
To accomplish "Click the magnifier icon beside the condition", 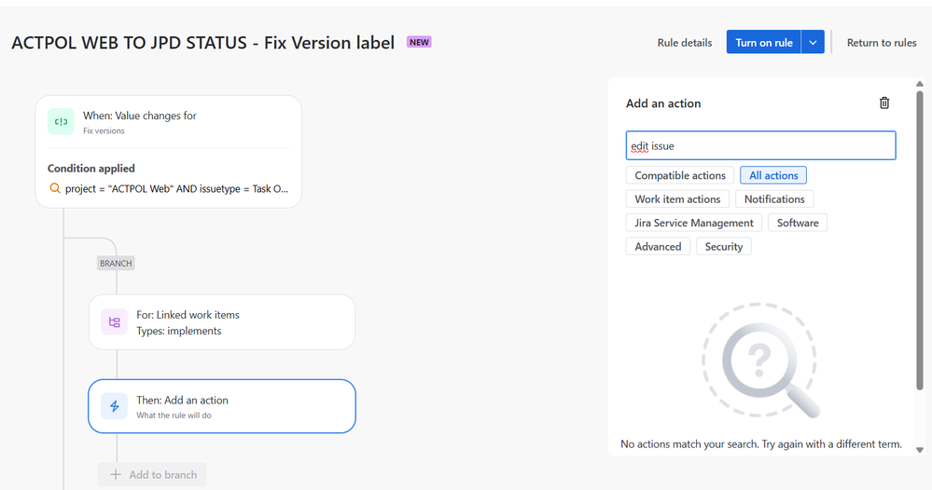I will tap(55, 188).
